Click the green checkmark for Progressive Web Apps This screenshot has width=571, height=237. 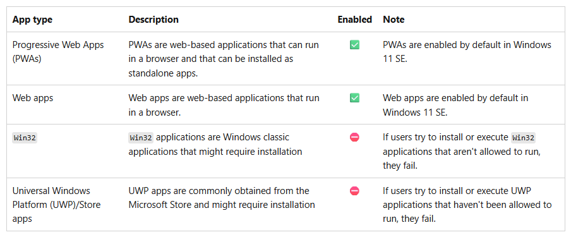(x=354, y=45)
